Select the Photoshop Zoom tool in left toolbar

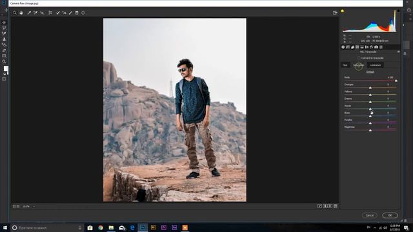coord(4,62)
